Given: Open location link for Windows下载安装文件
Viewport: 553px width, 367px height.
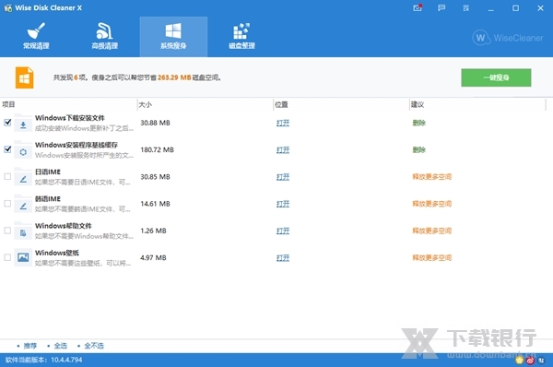Looking at the screenshot, I should [283, 123].
